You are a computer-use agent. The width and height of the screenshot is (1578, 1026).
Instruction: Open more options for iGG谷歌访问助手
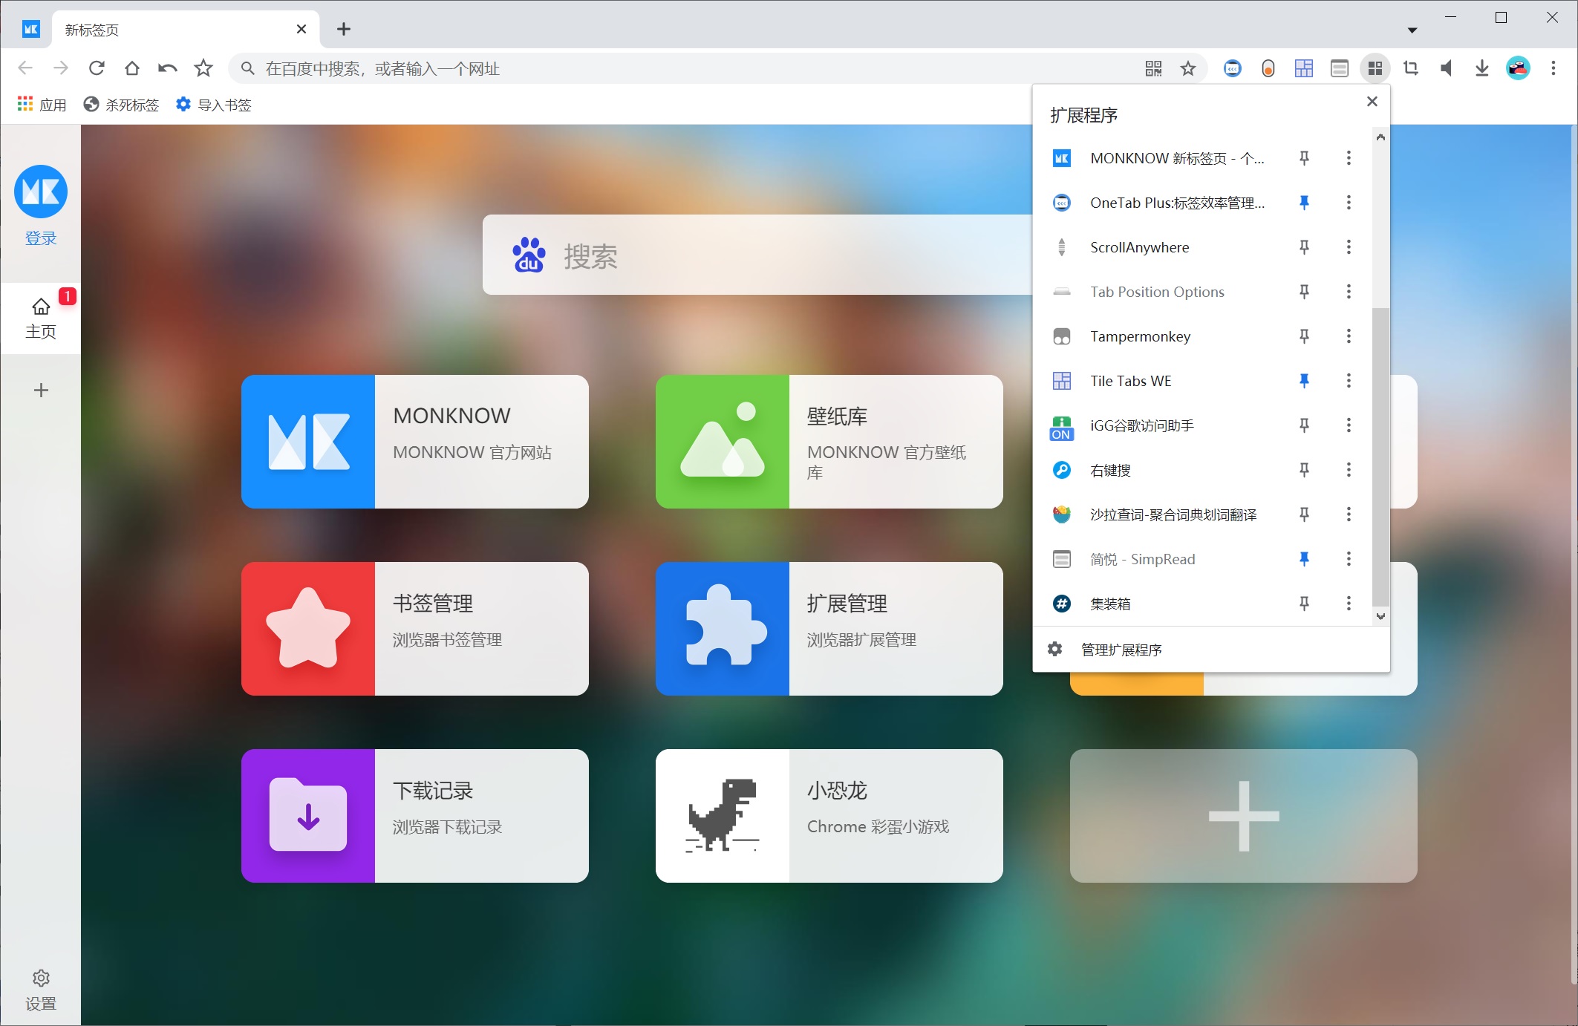[x=1349, y=425]
